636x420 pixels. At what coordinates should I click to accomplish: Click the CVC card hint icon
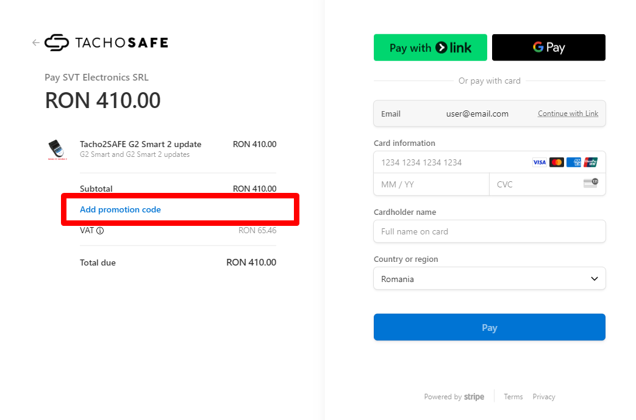(590, 183)
